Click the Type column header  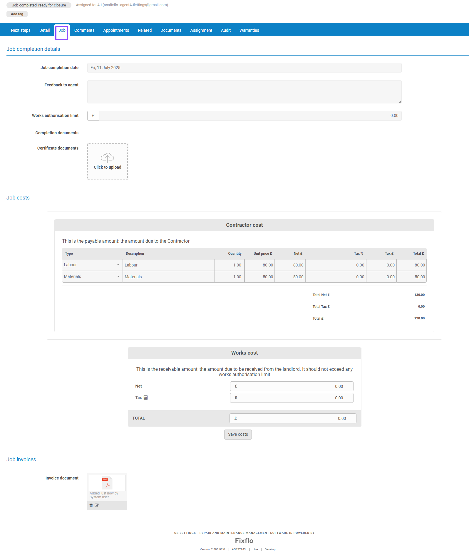(x=69, y=254)
